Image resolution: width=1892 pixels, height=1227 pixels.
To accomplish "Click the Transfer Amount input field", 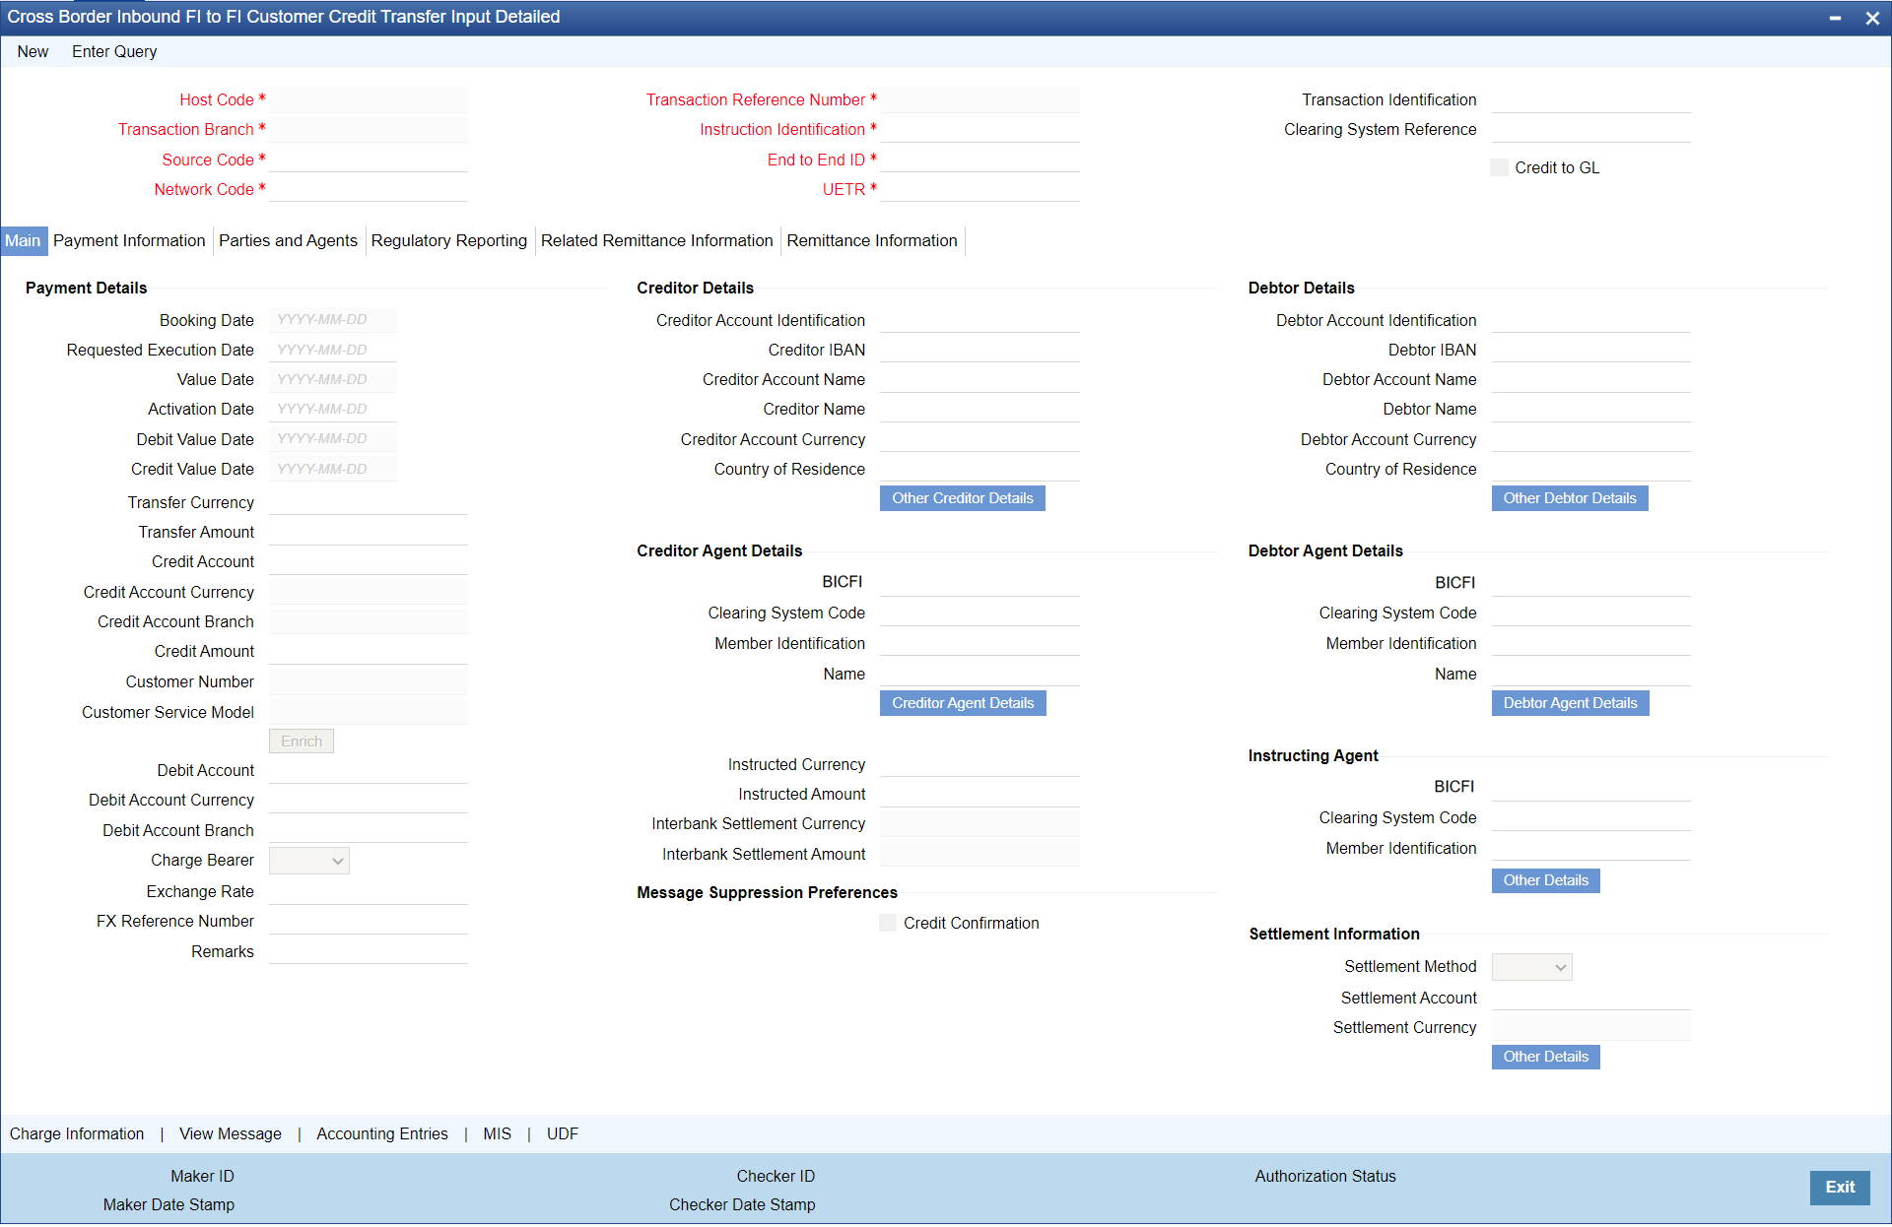I will (368, 532).
